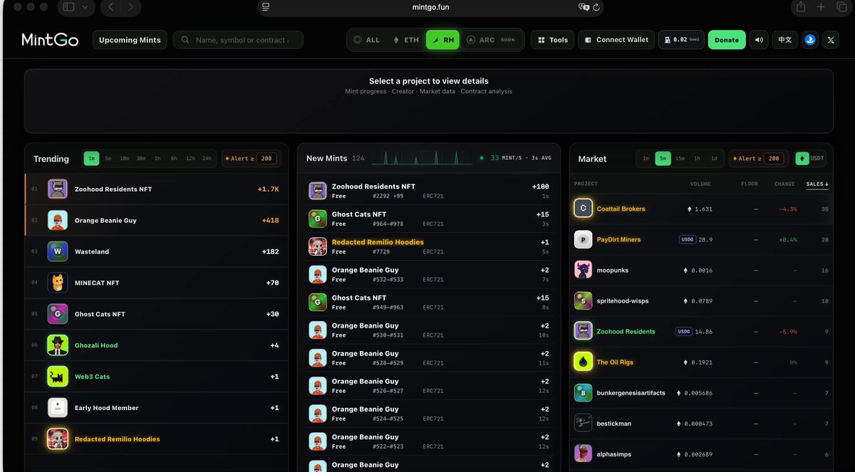This screenshot has height=472, width=855.
Task: Click the Early Hood Member icon
Action: pyautogui.click(x=58, y=408)
